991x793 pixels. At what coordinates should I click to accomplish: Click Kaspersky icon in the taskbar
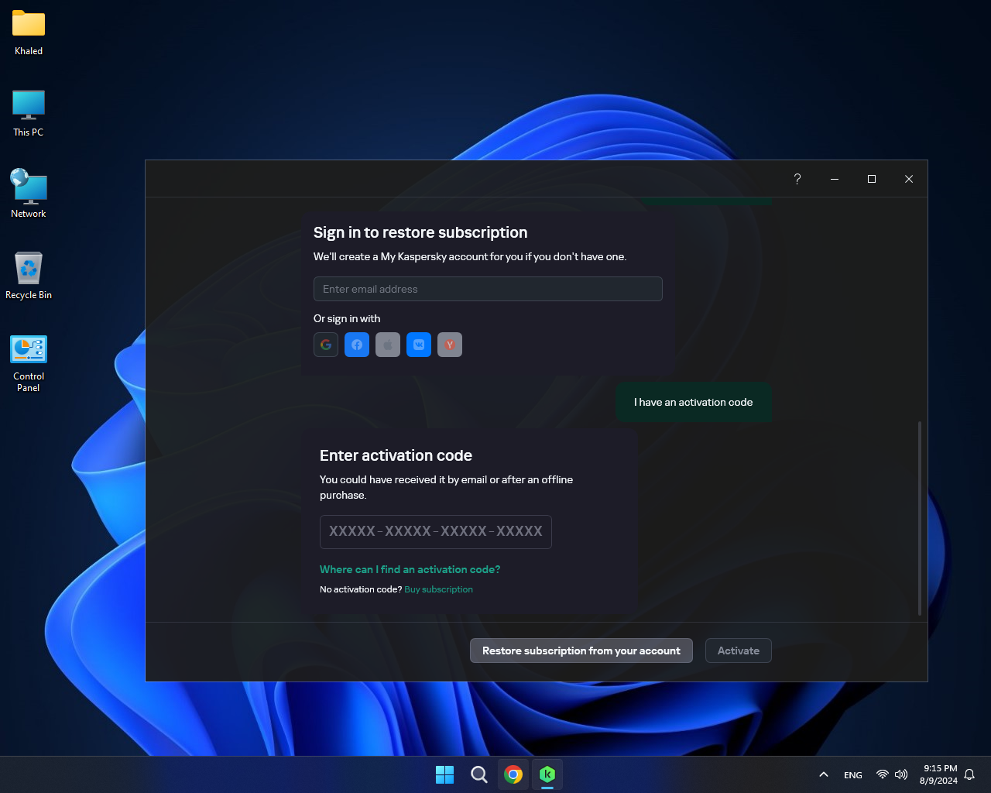pyautogui.click(x=547, y=774)
